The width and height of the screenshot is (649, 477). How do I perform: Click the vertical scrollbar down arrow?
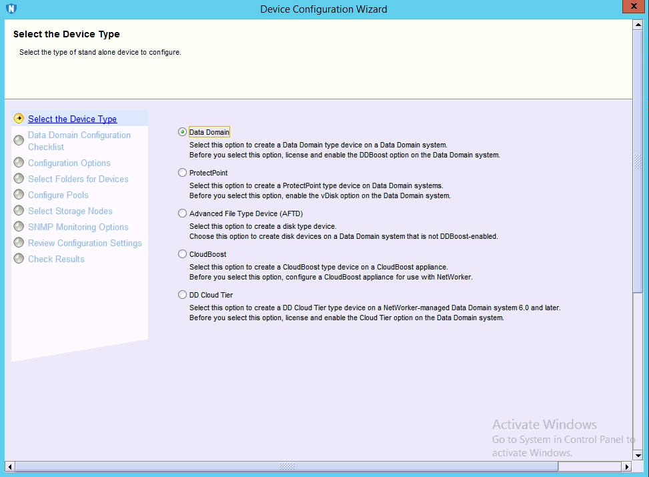[x=638, y=454]
